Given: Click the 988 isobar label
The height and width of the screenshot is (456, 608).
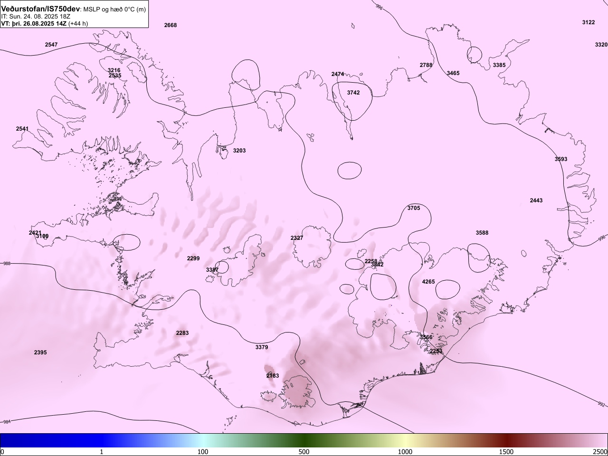Looking at the screenshot, I should 6,263.
